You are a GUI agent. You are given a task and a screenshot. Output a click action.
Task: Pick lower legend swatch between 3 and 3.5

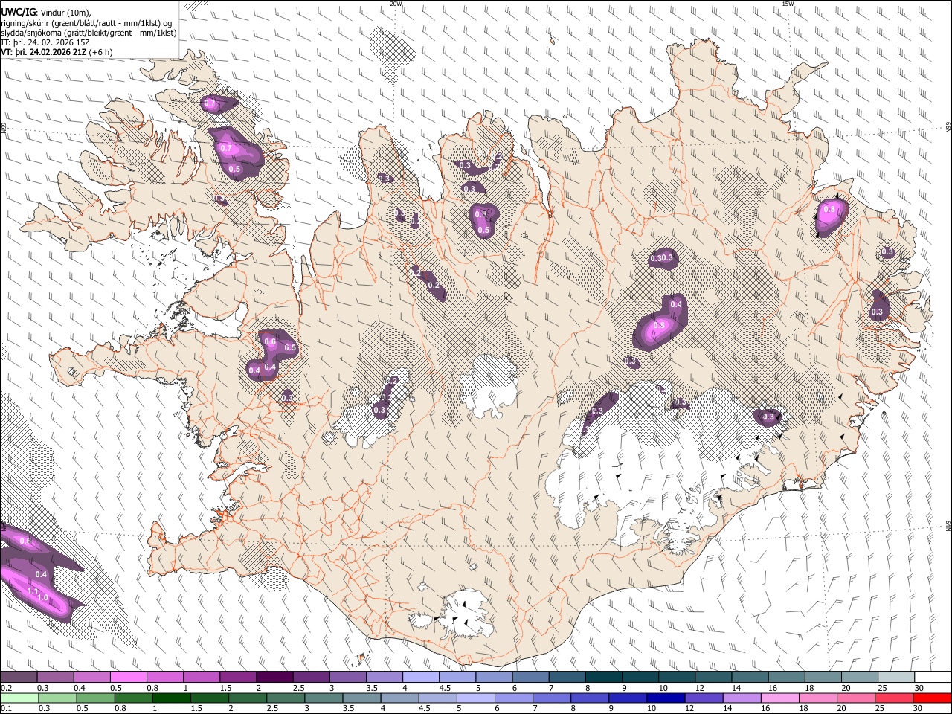(324, 698)
